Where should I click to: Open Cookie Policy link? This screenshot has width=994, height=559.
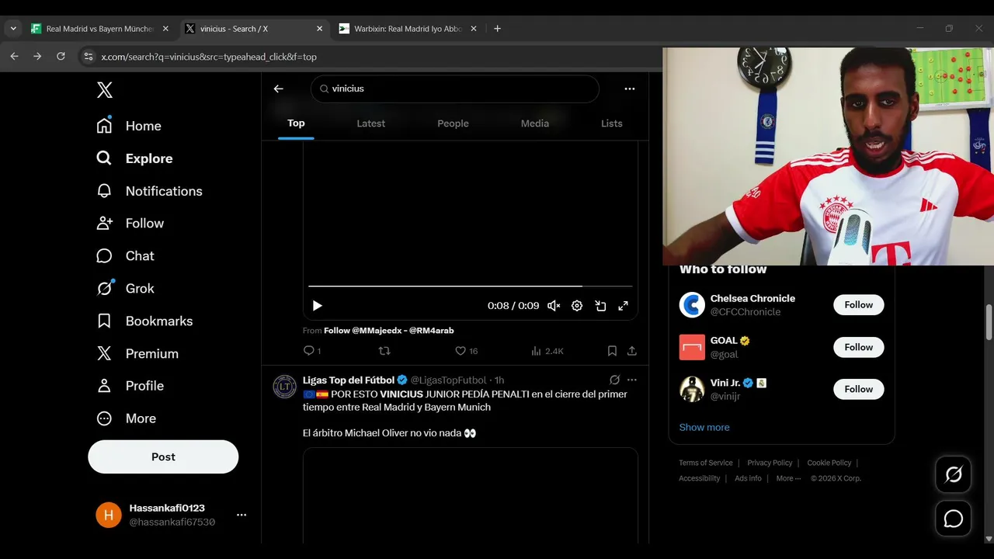pyautogui.click(x=829, y=463)
